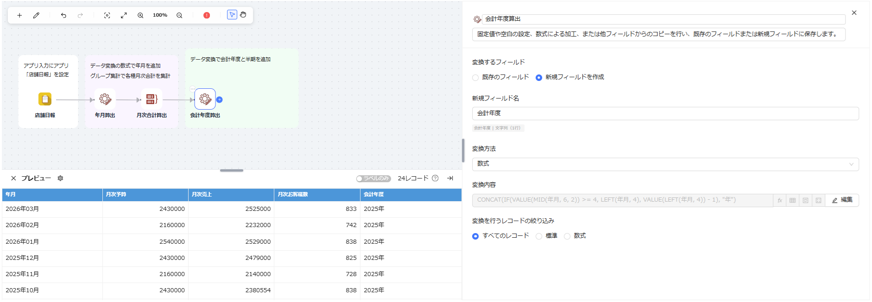Image resolution: width=872 pixels, height=302 pixels.
Task: Click the 年月 column header
Action: tap(52, 195)
